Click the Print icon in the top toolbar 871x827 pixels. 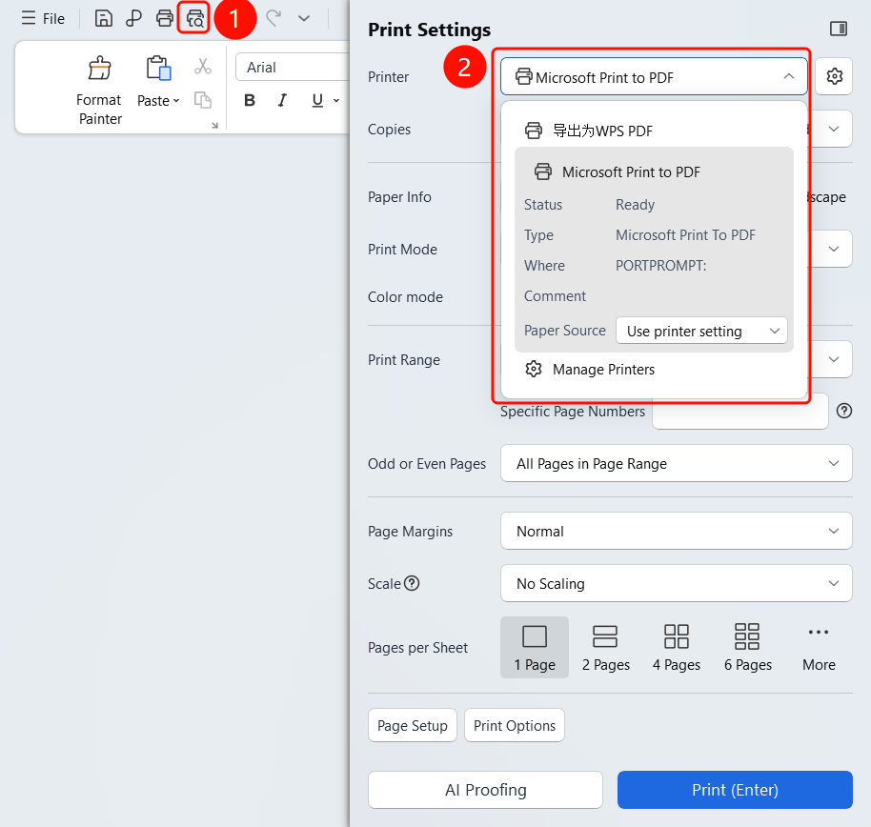(165, 18)
